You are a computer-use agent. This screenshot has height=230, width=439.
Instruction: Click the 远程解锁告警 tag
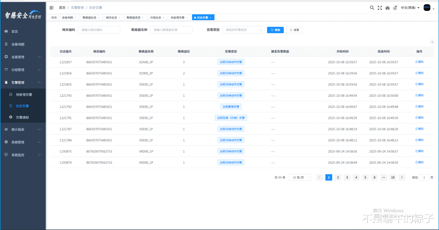[231, 107]
